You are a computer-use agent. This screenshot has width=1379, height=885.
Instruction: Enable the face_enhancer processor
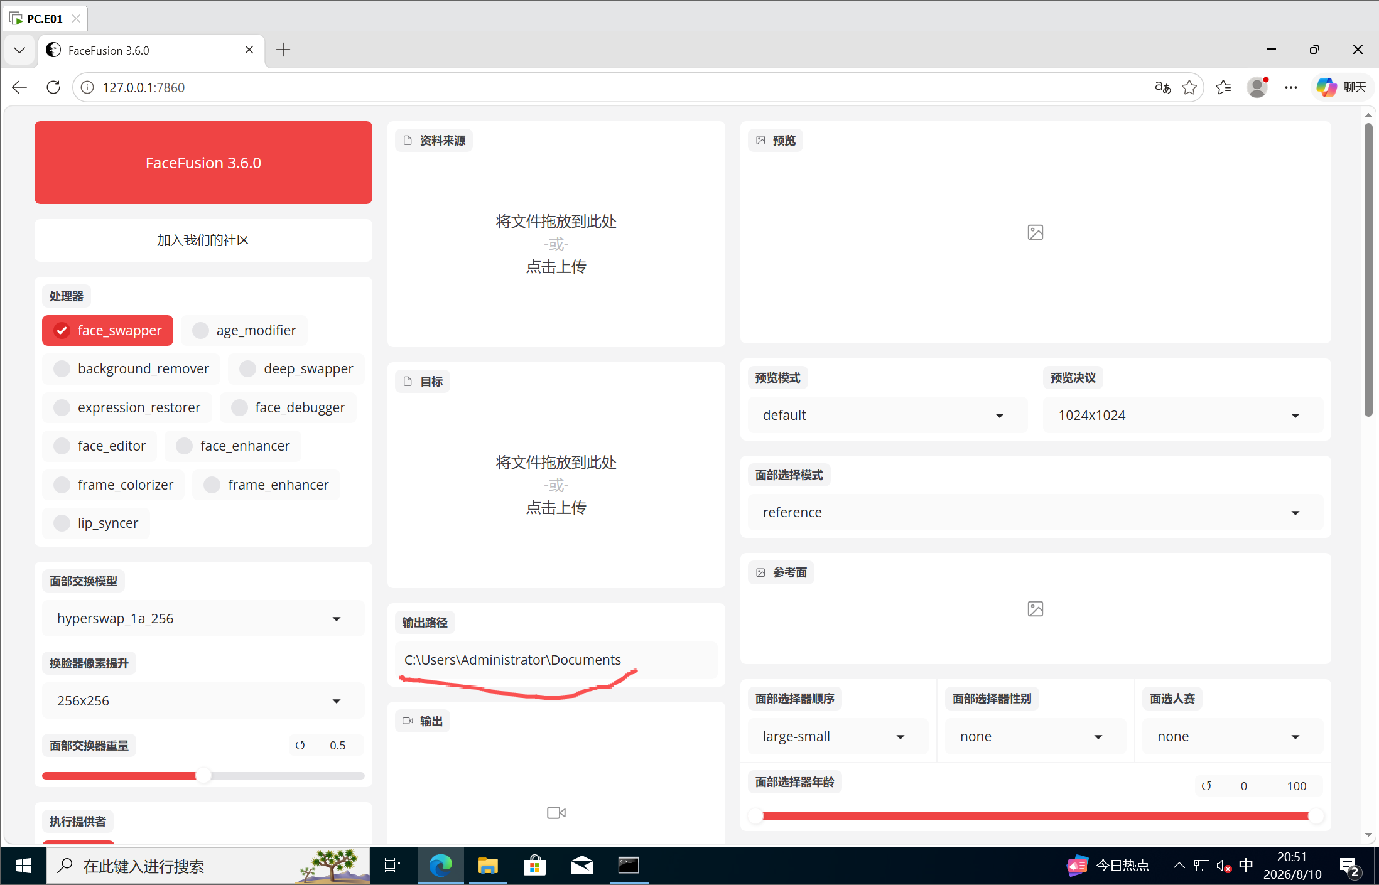click(x=233, y=446)
